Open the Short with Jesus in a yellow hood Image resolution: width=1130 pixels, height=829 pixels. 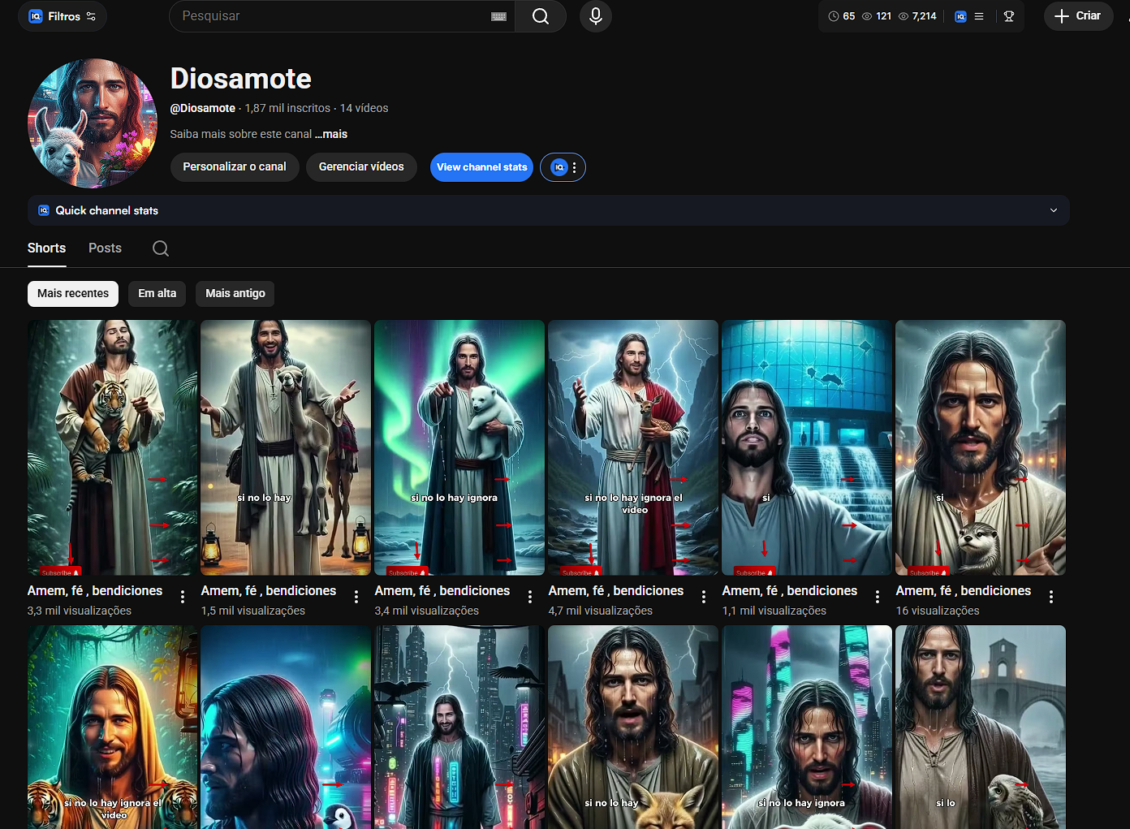click(x=113, y=728)
